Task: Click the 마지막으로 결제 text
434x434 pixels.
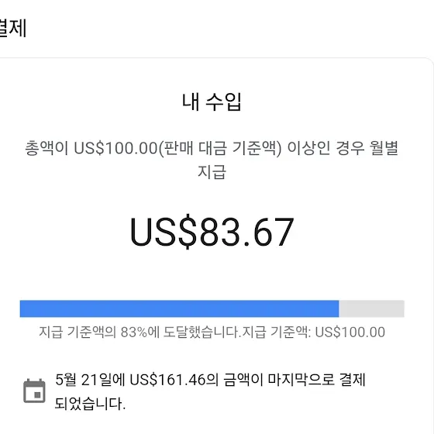Action: (x=317, y=380)
